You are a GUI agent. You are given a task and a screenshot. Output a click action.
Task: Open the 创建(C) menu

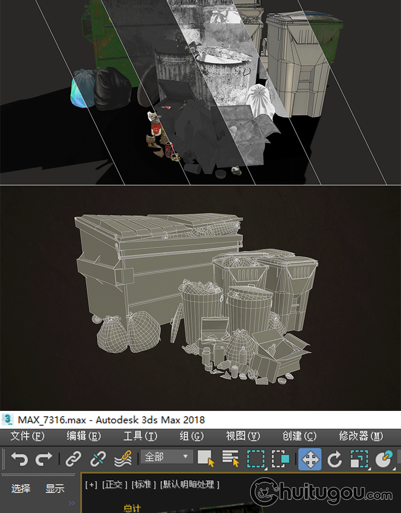click(299, 436)
